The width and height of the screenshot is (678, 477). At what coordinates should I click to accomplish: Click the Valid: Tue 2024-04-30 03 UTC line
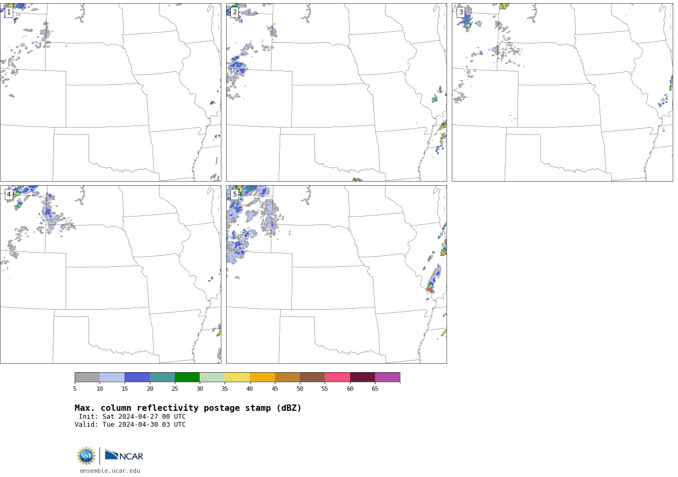(x=130, y=425)
